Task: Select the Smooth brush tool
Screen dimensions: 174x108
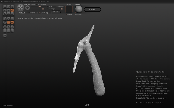Action: [12, 14]
